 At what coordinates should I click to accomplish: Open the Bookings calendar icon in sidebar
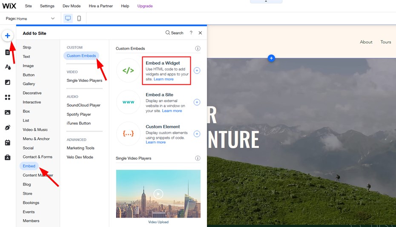click(8, 143)
